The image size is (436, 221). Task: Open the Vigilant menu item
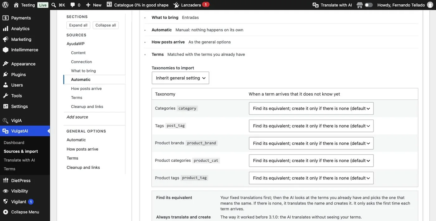19,202
